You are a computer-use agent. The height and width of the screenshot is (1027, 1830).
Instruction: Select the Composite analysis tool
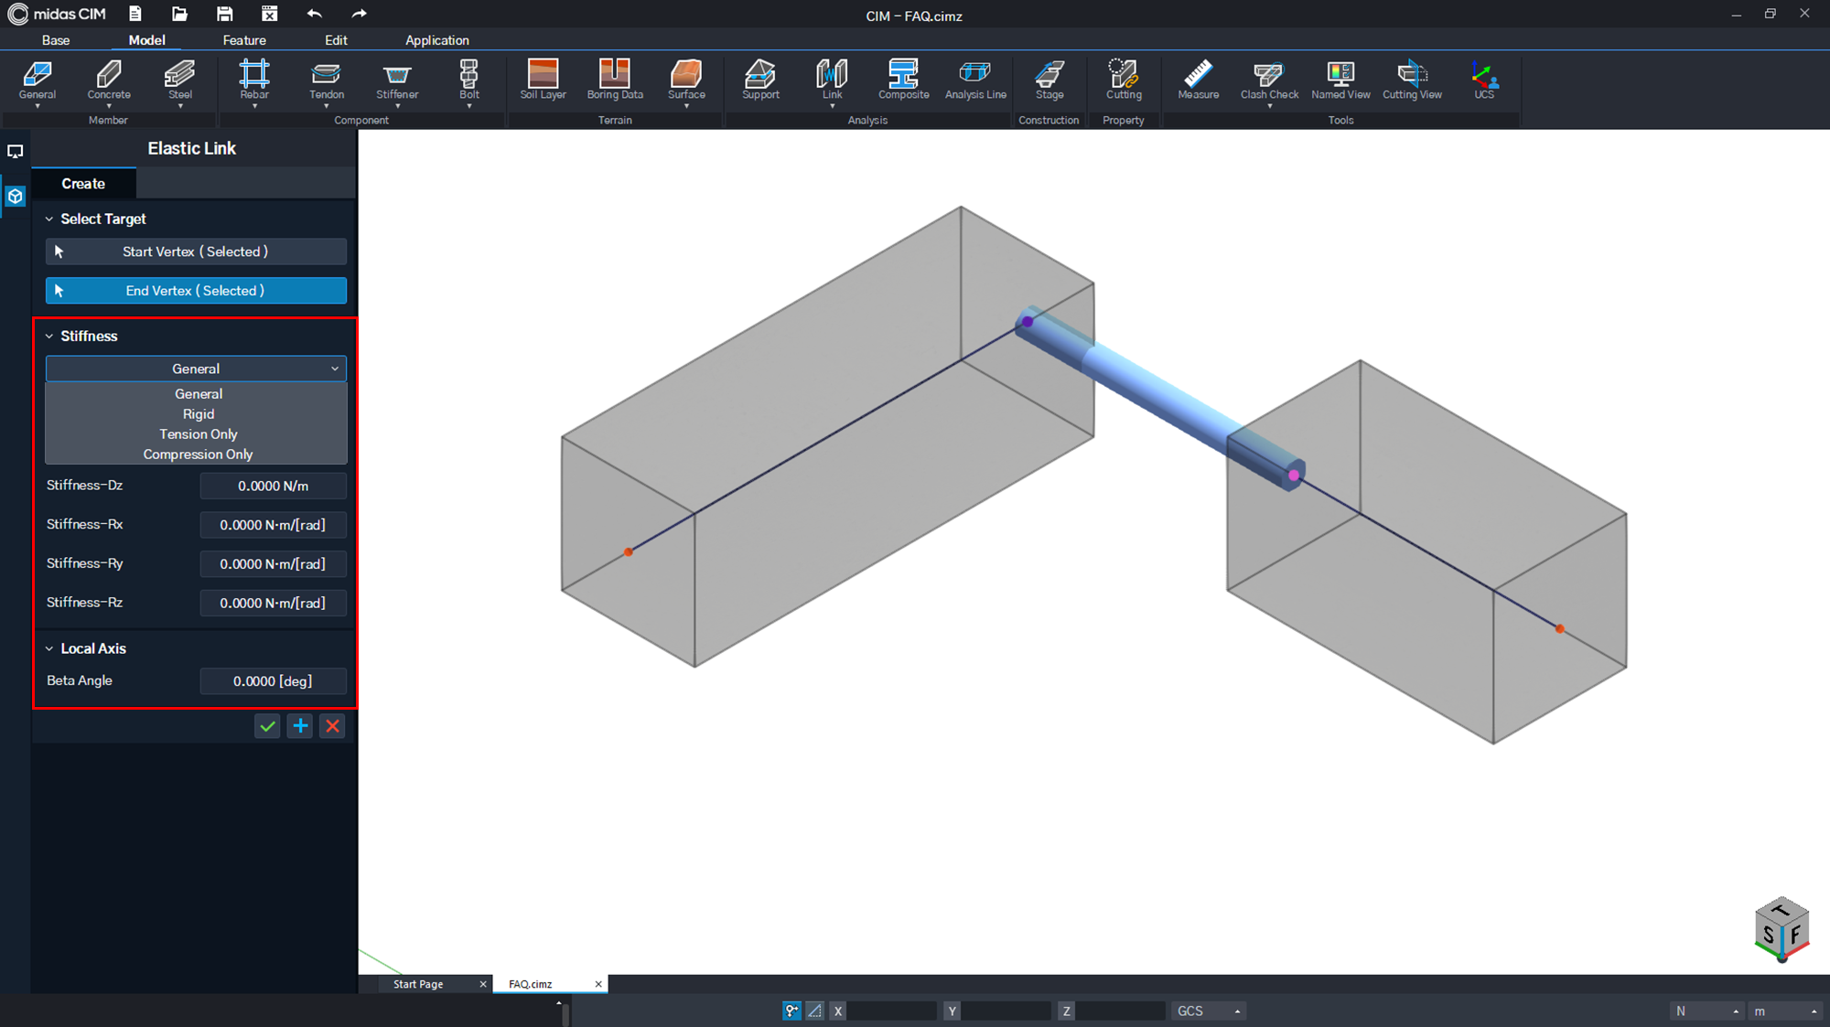904,80
